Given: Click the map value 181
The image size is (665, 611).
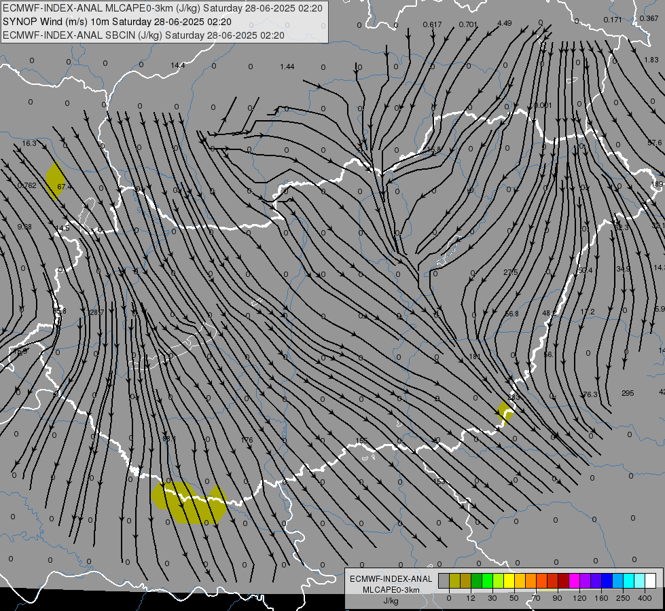Looking at the screenshot, I should [x=475, y=356].
